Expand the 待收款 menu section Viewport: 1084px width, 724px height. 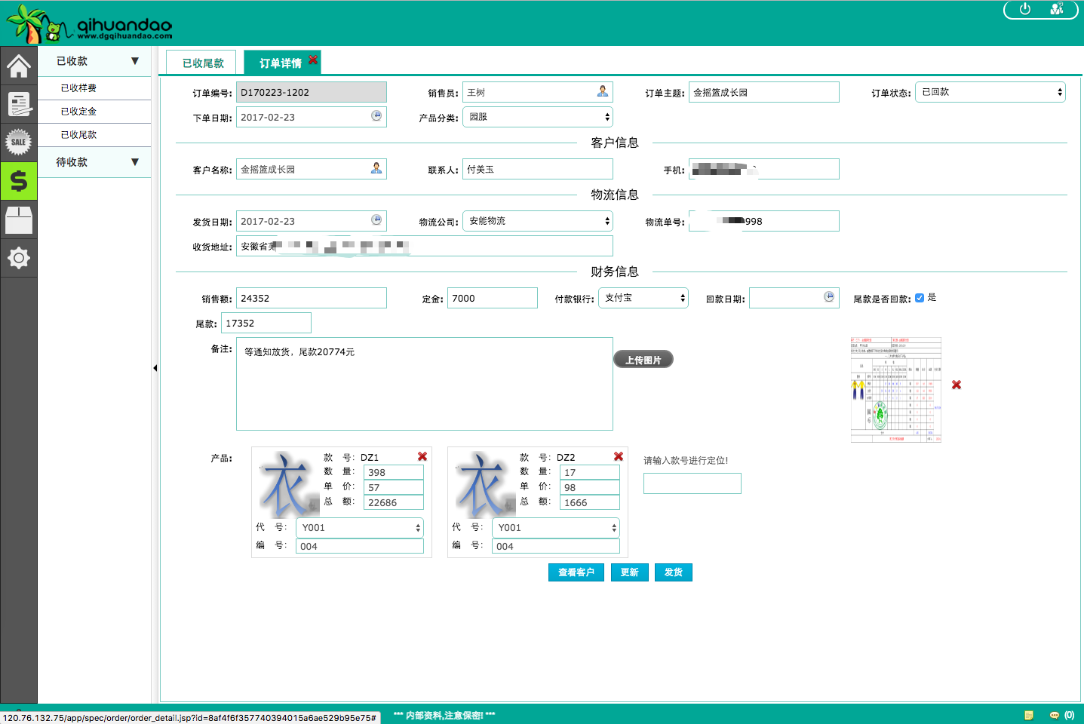[x=94, y=162]
